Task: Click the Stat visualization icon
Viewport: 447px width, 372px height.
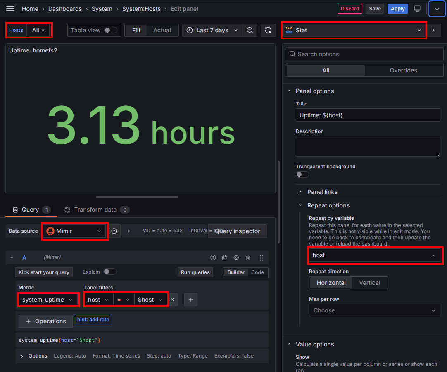Action: (x=289, y=30)
